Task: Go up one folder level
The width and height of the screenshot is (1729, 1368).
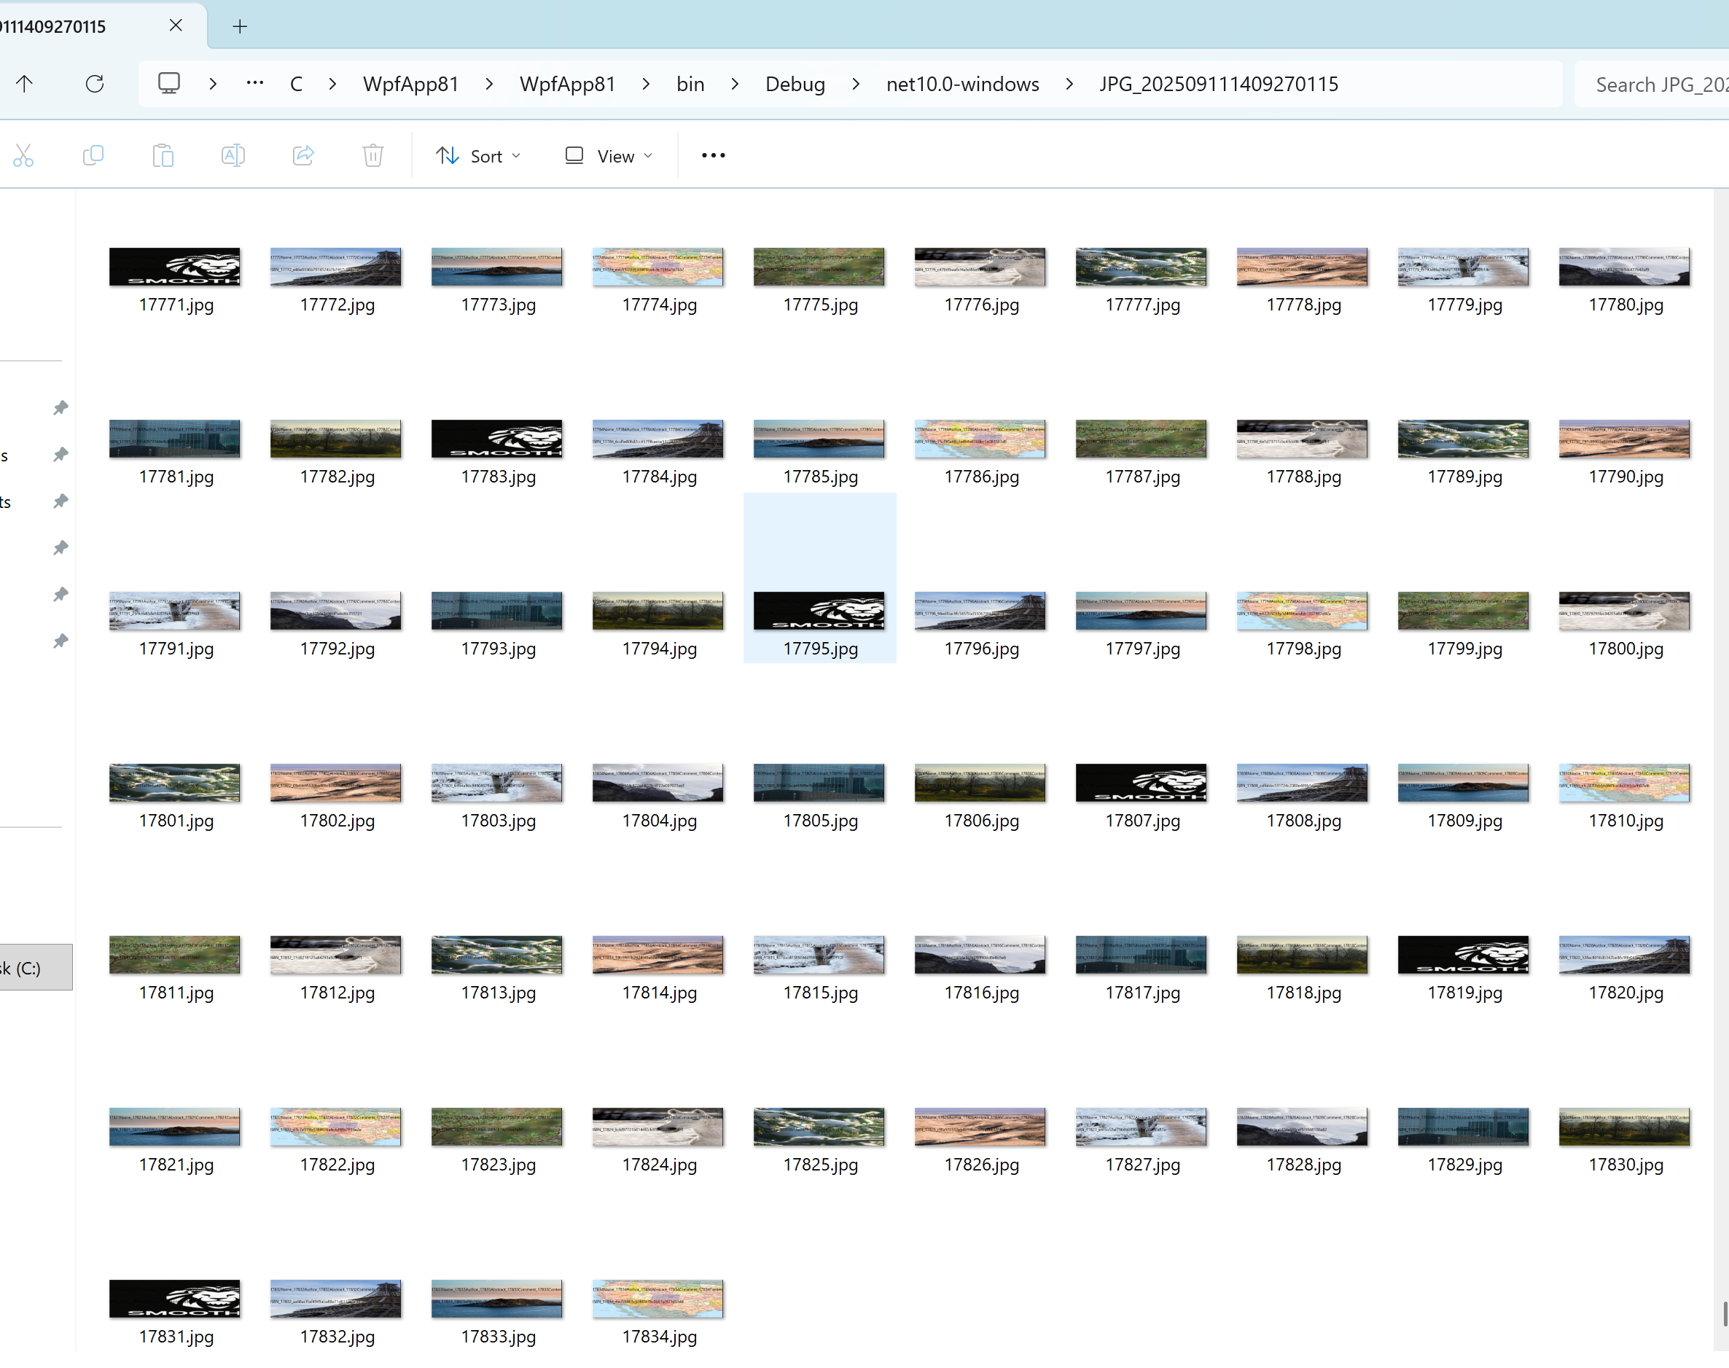Action: click(25, 83)
